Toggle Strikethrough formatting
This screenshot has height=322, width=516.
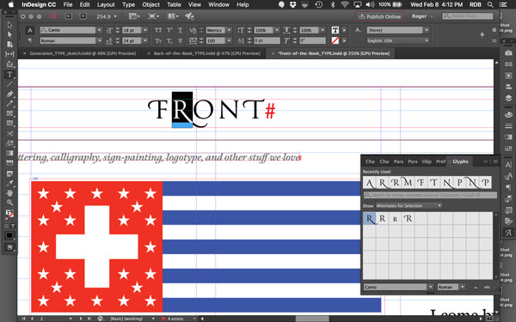[181, 40]
